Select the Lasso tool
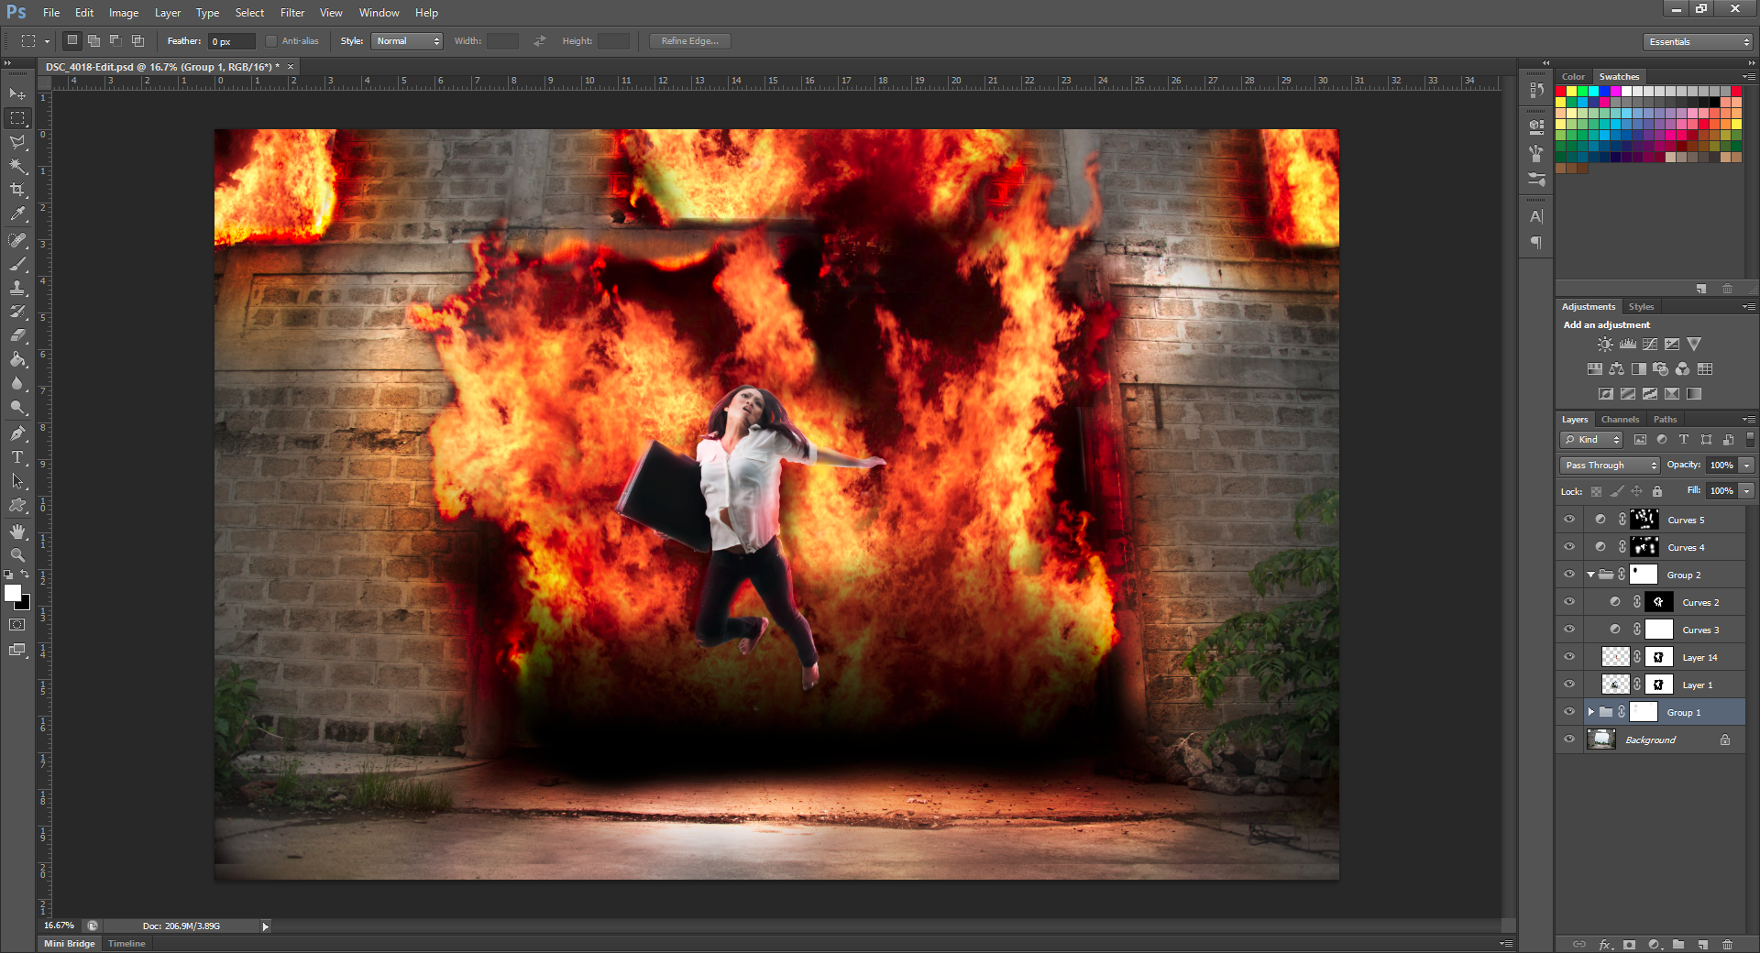Viewport: 1760px width, 953px height. pos(17,142)
